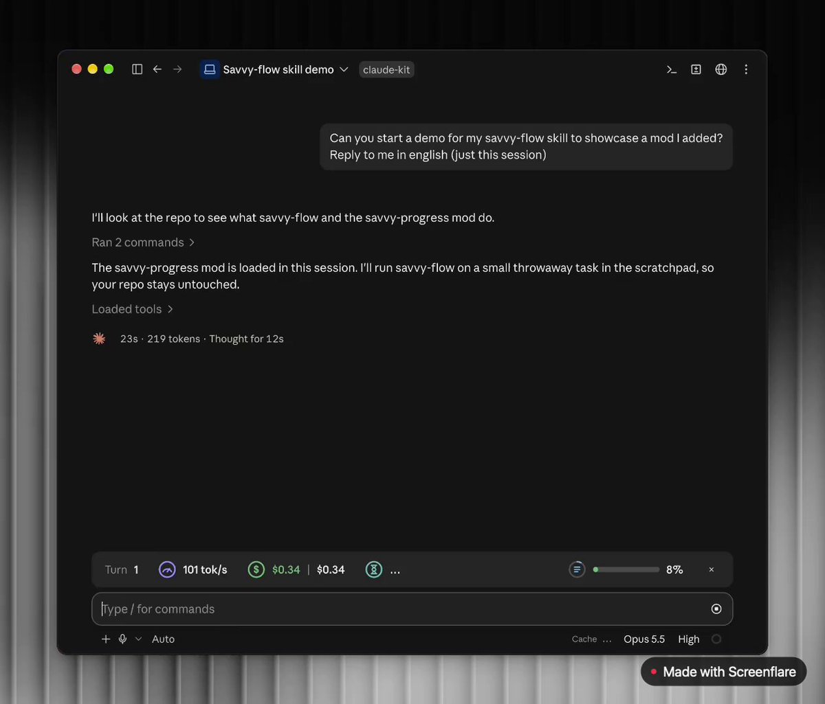
Task: Open the vertical three-dot menu
Action: 746,69
